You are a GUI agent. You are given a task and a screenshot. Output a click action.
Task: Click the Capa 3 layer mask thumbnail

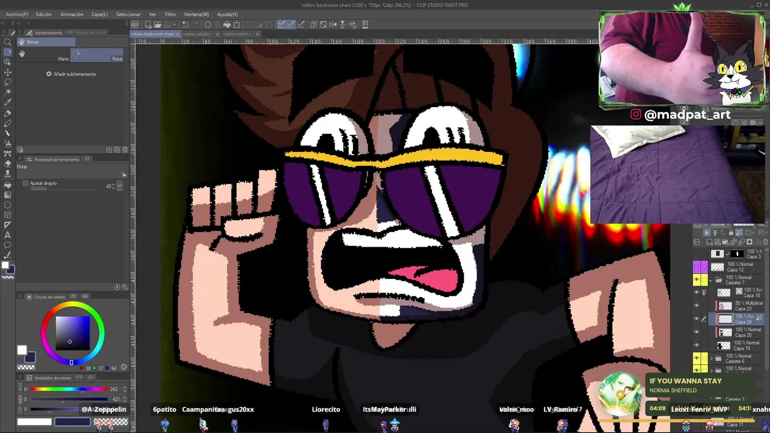(x=737, y=254)
